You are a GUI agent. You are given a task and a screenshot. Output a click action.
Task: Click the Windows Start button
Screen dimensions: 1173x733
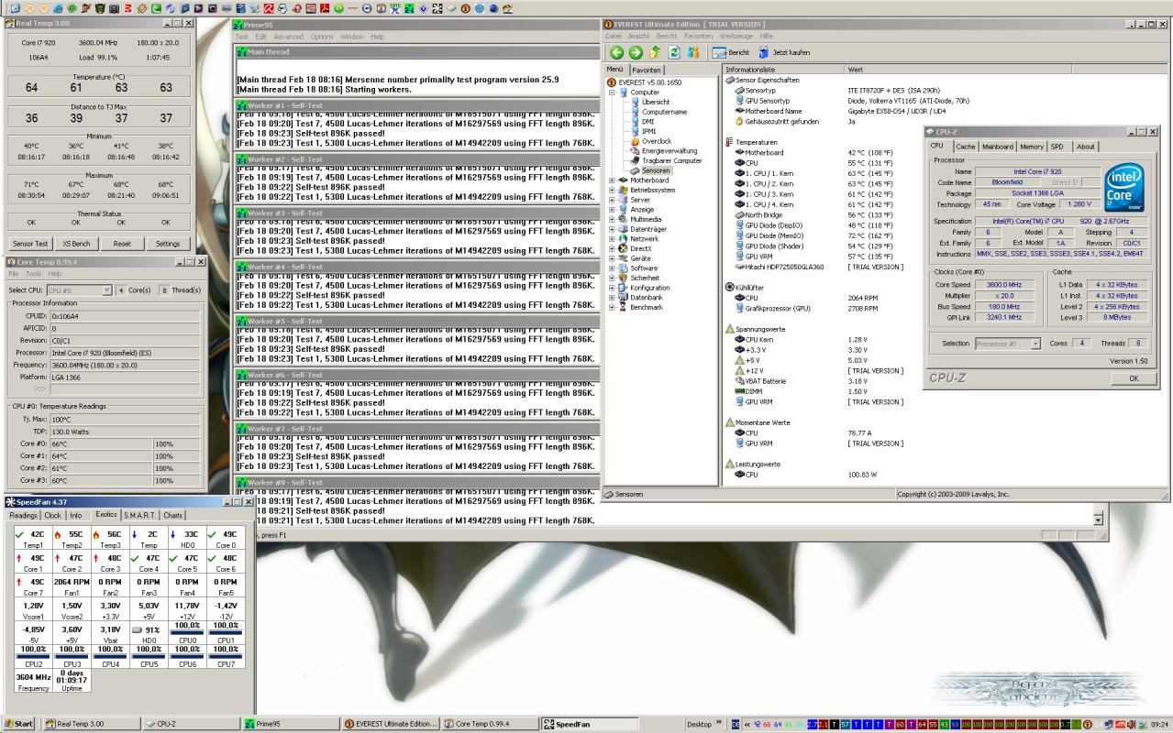(19, 724)
